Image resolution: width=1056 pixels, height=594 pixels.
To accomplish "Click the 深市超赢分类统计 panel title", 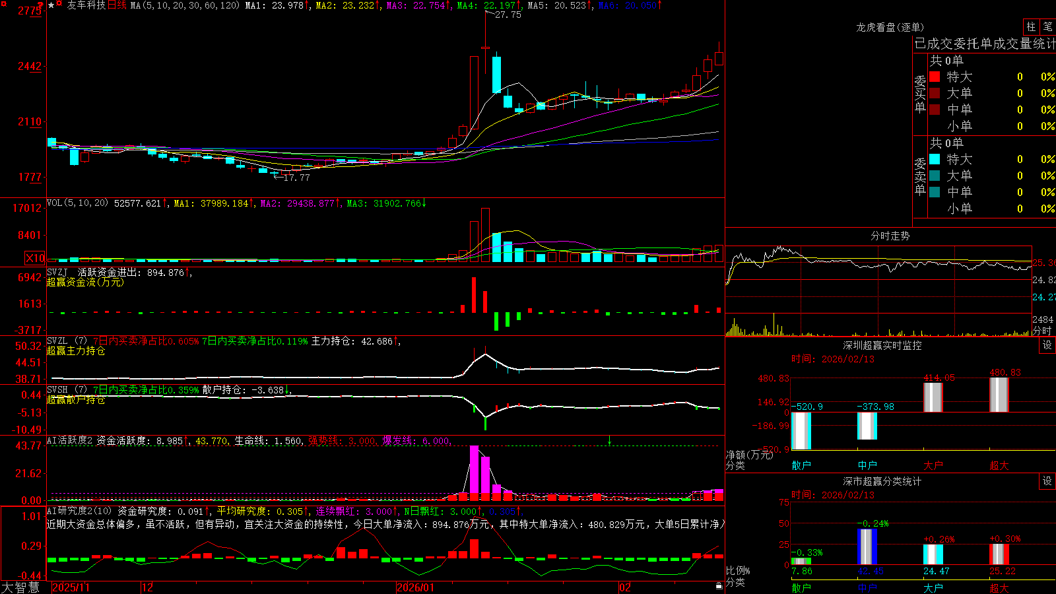I will click(x=882, y=481).
